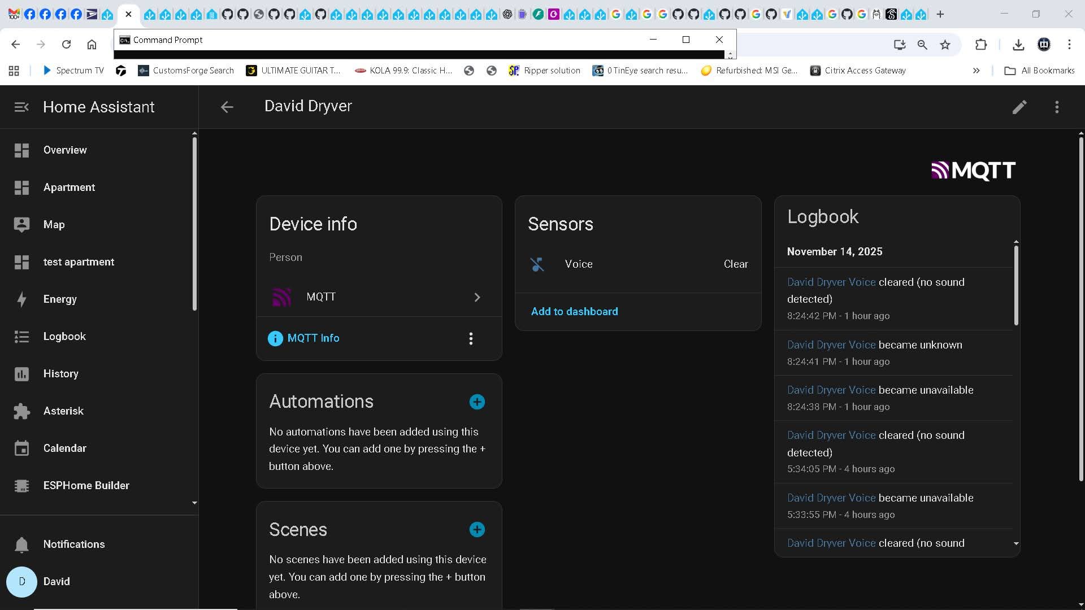Open the Notifications bell
This screenshot has width=1085, height=610.
point(21,544)
